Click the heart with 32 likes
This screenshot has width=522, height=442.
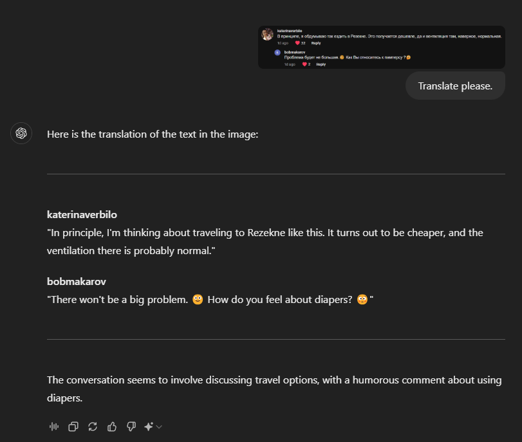tap(297, 43)
